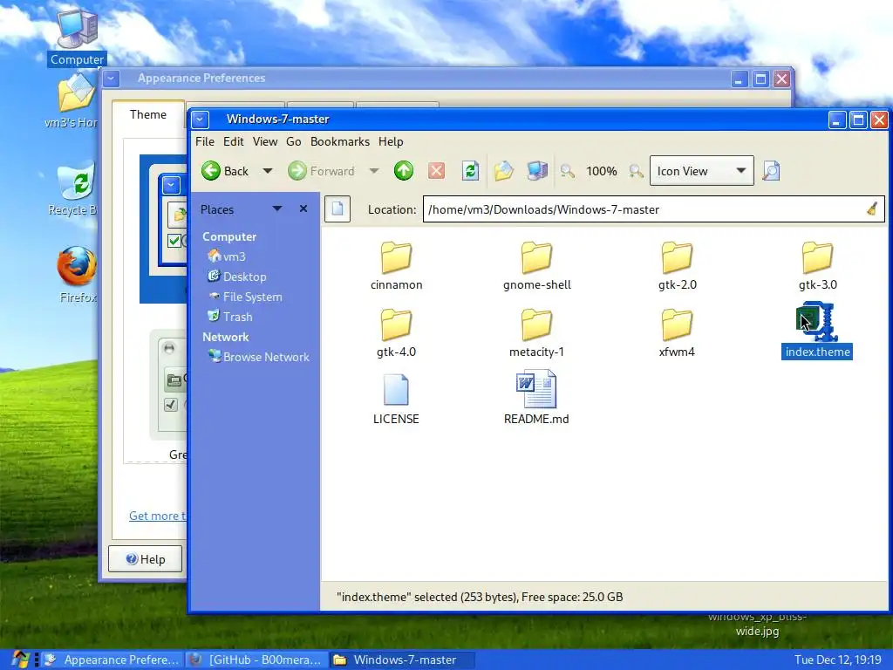
Task: Click the red Stop loading icon
Action: click(436, 171)
